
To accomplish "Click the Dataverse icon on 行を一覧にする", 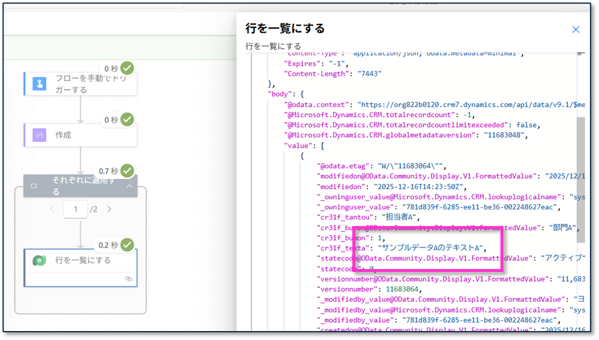I will click(39, 261).
